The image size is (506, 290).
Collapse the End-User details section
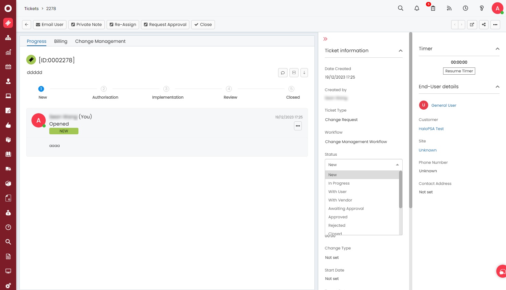click(497, 87)
